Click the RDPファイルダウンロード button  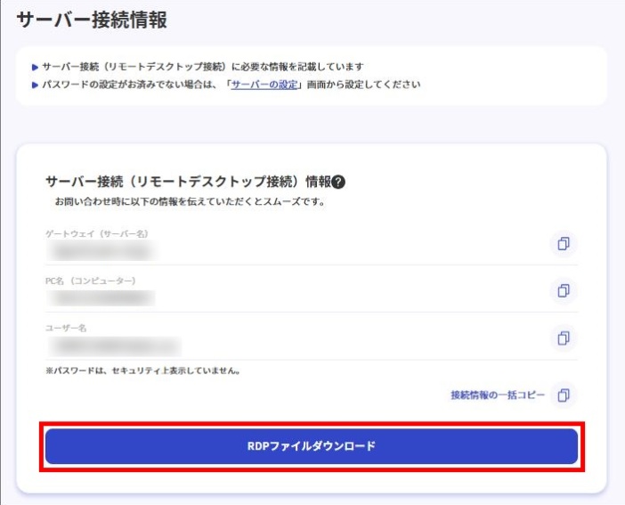(x=312, y=446)
